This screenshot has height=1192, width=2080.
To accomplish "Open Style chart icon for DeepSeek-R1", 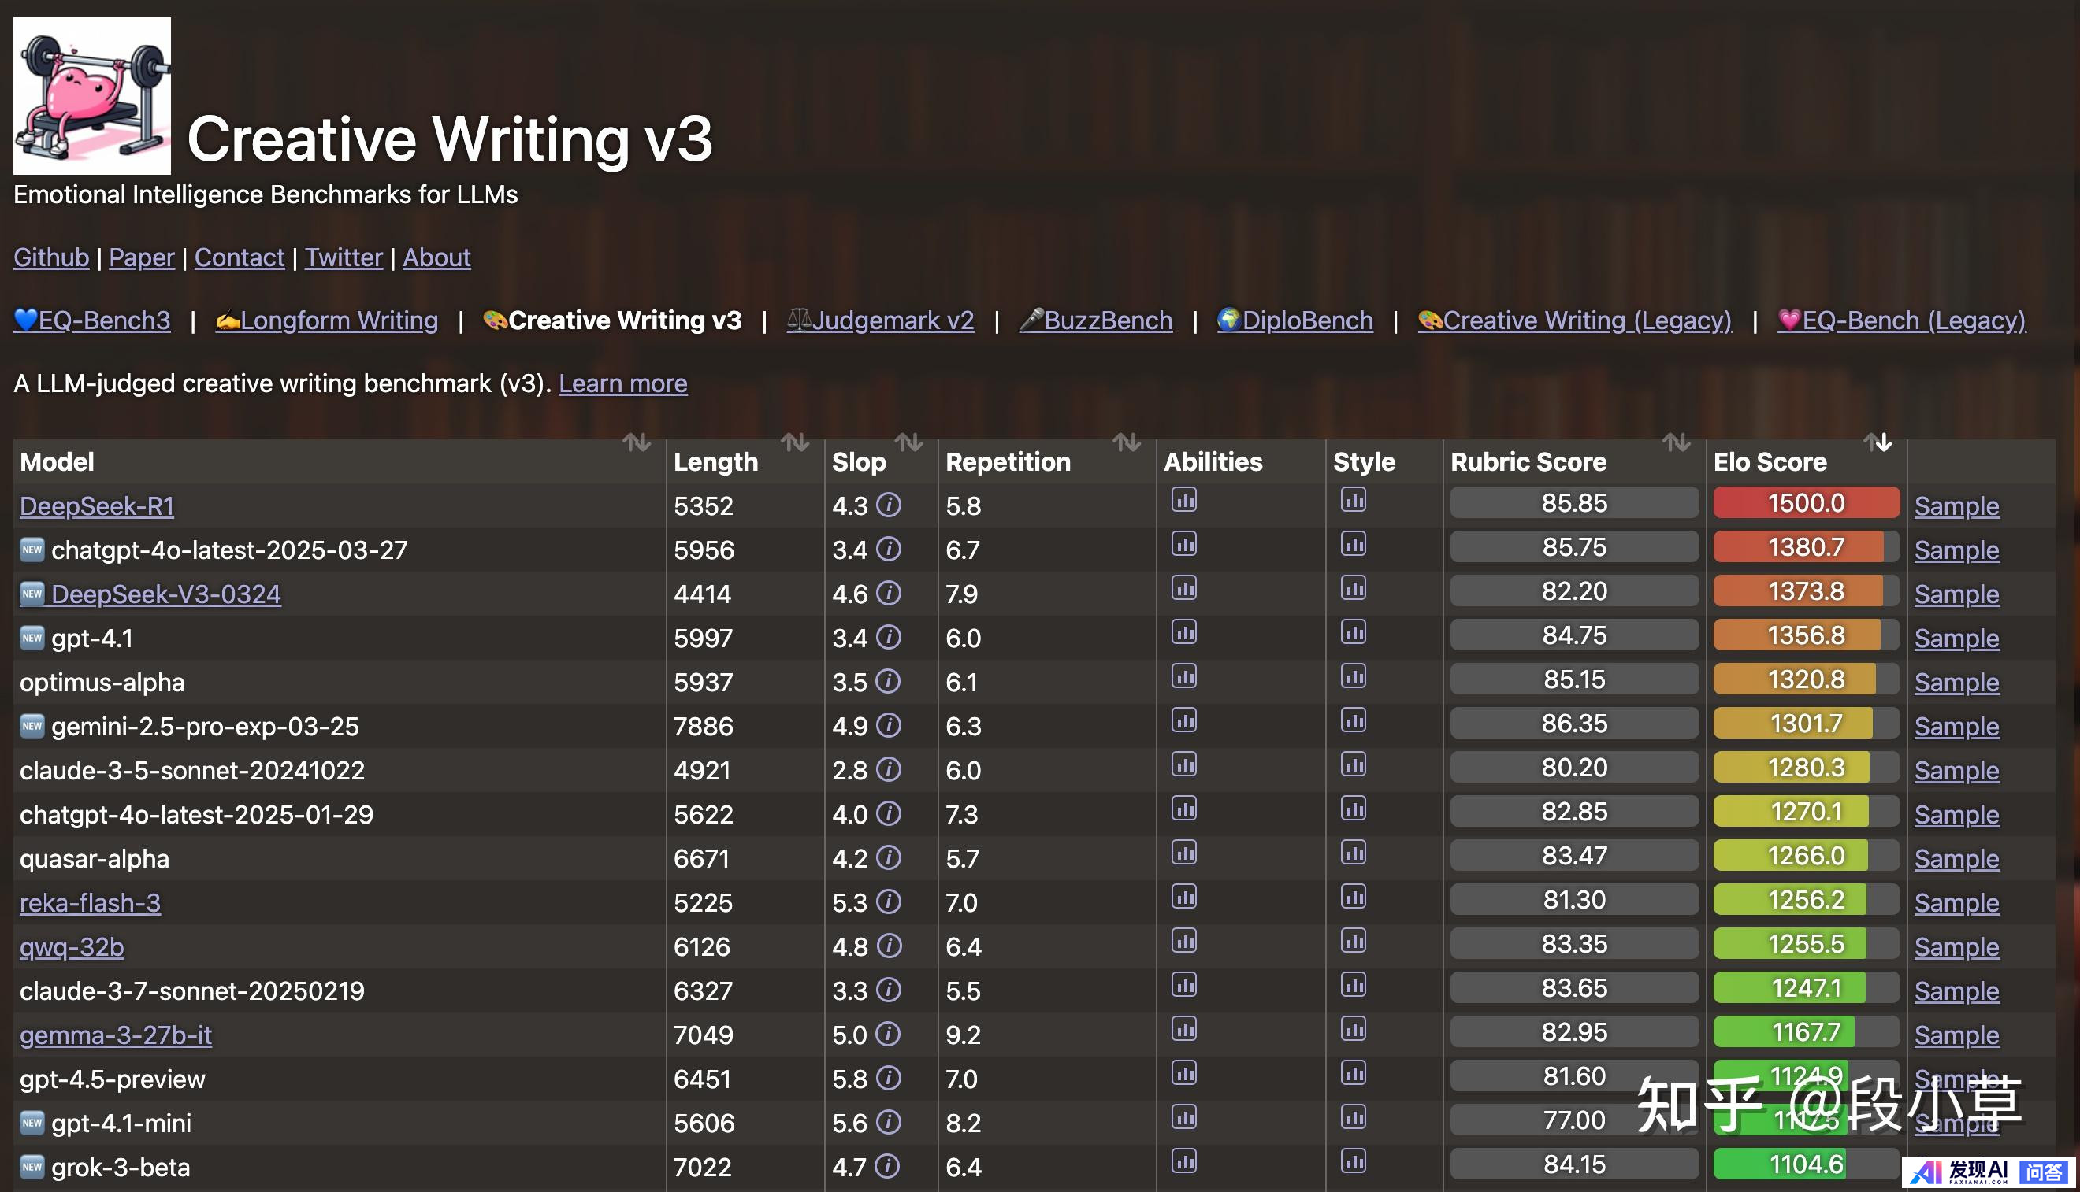I will tap(1354, 499).
